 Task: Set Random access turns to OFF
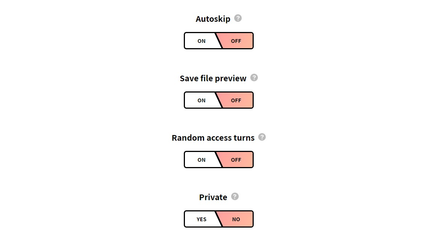coord(236,160)
